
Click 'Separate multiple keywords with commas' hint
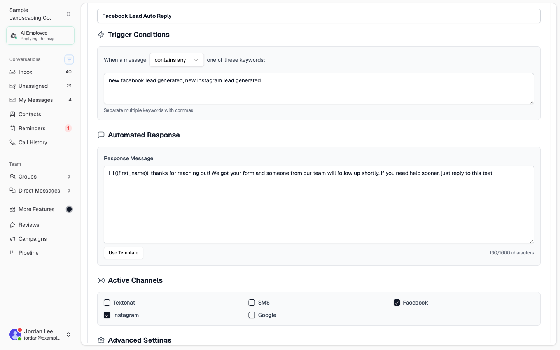(x=149, y=110)
